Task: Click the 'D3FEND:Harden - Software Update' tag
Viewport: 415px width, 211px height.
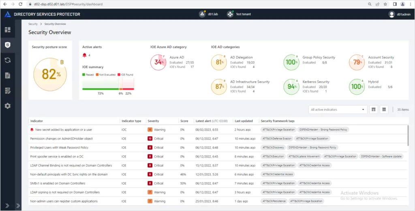Action: pos(382,156)
